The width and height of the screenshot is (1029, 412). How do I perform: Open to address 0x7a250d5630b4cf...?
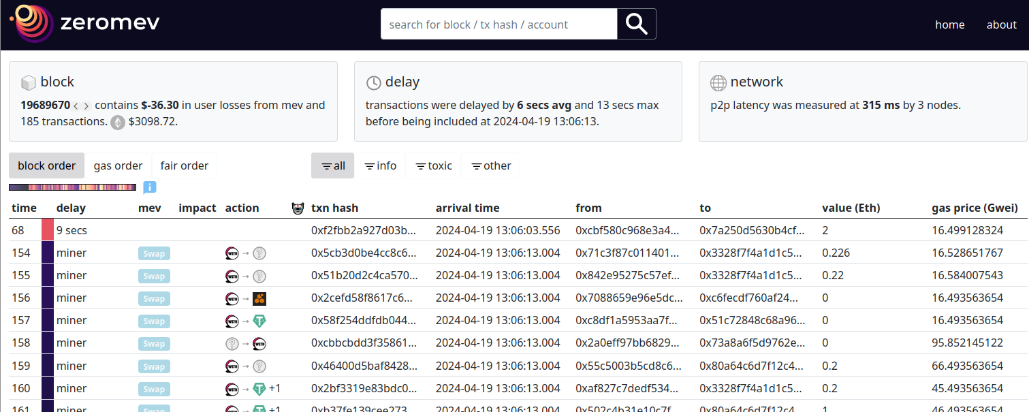click(x=751, y=230)
